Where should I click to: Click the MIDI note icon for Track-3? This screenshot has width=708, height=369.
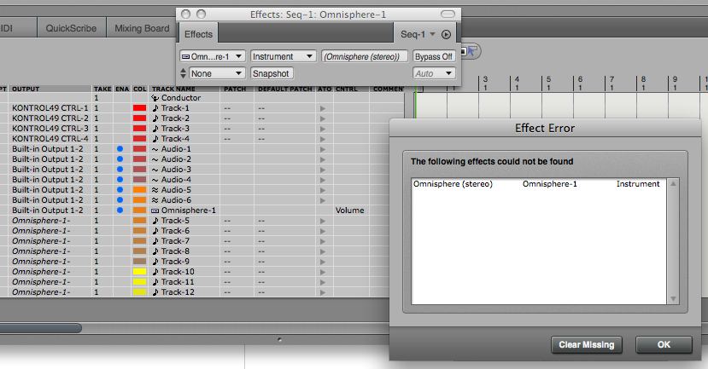(155, 129)
